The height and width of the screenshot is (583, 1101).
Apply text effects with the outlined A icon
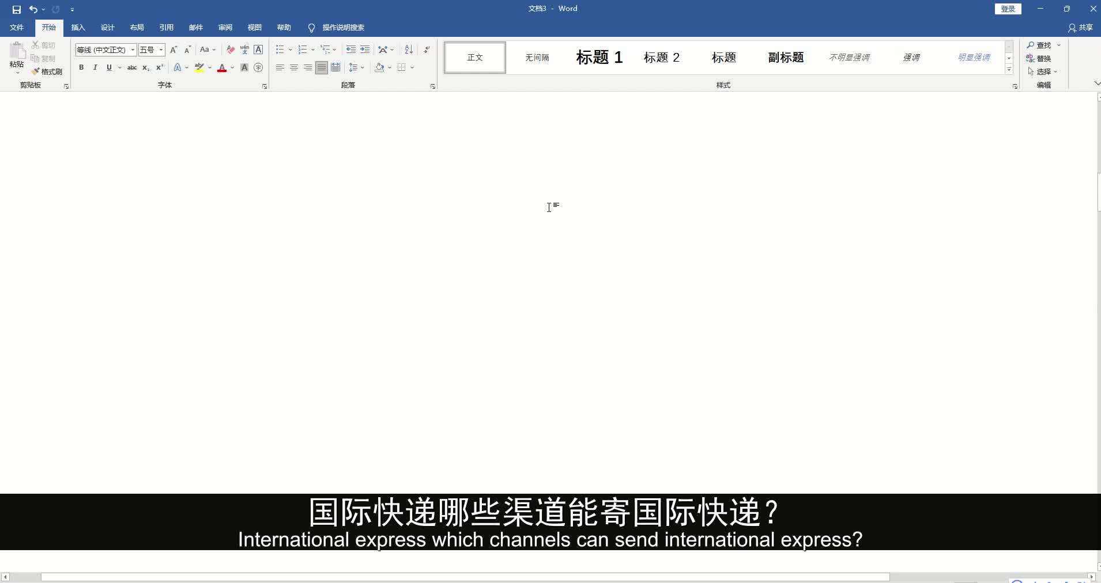tap(178, 67)
